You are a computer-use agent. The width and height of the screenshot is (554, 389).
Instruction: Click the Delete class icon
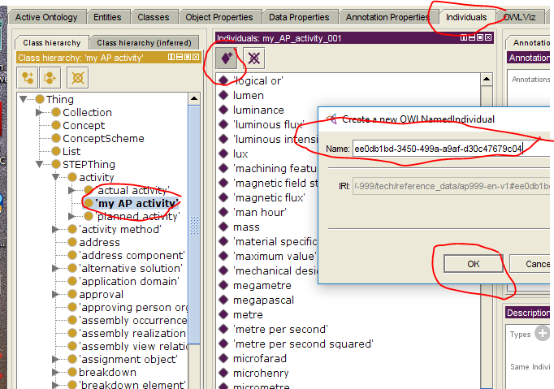point(78,77)
